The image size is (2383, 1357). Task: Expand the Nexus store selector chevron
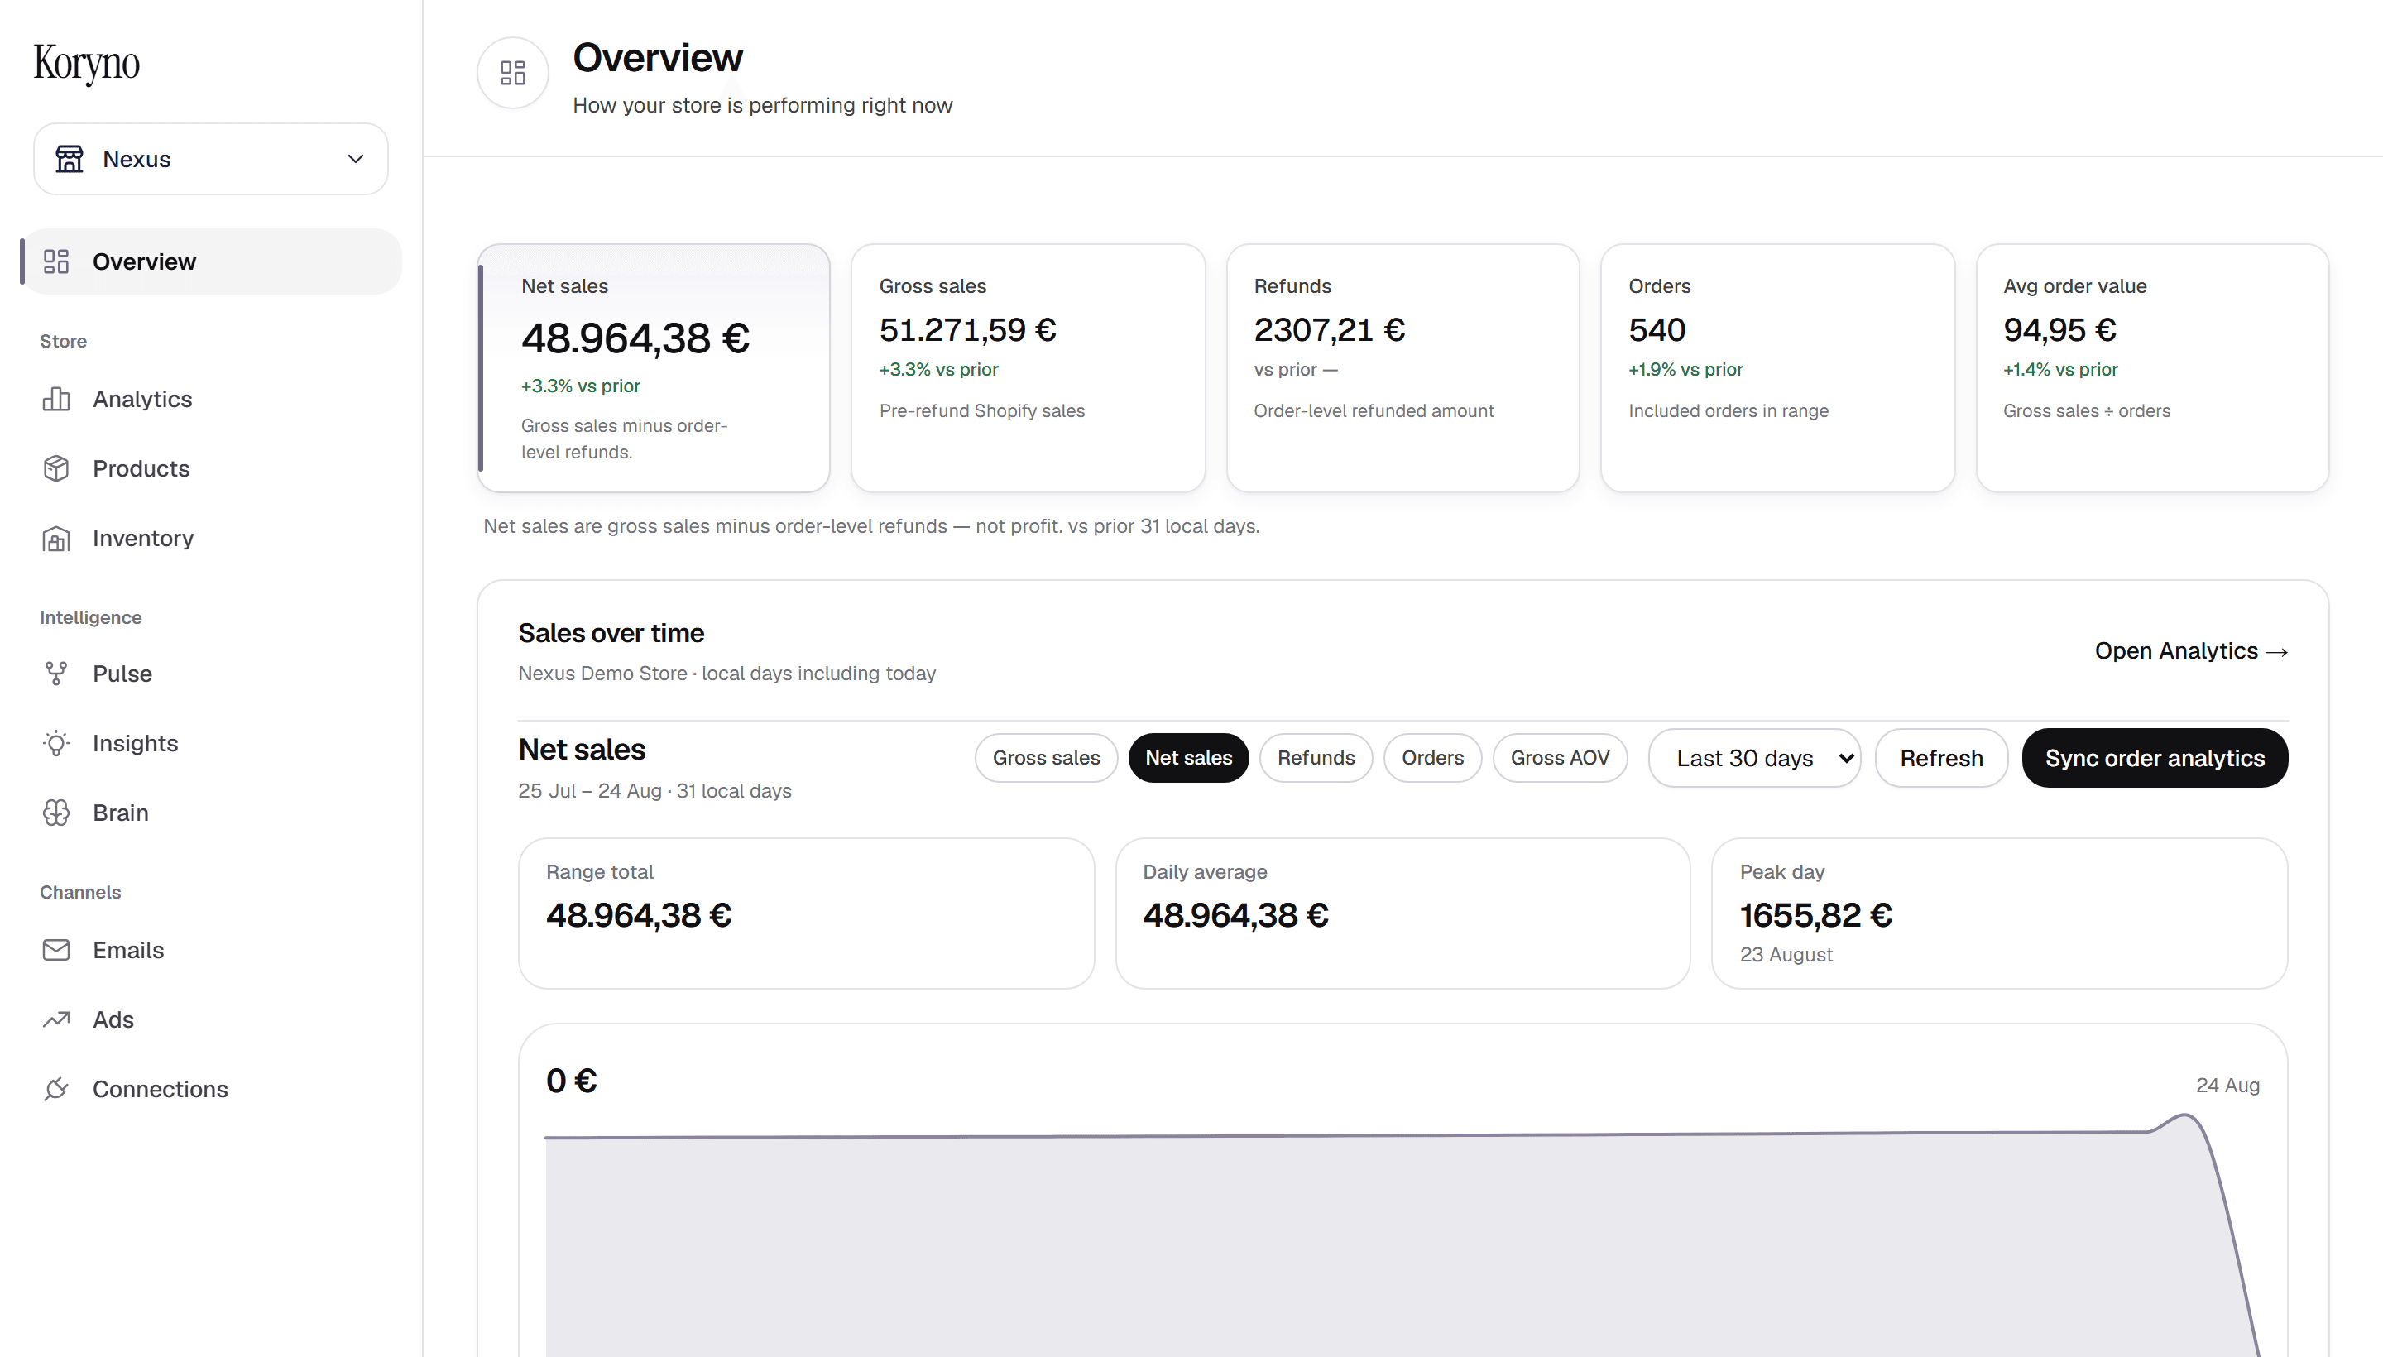pyautogui.click(x=355, y=158)
